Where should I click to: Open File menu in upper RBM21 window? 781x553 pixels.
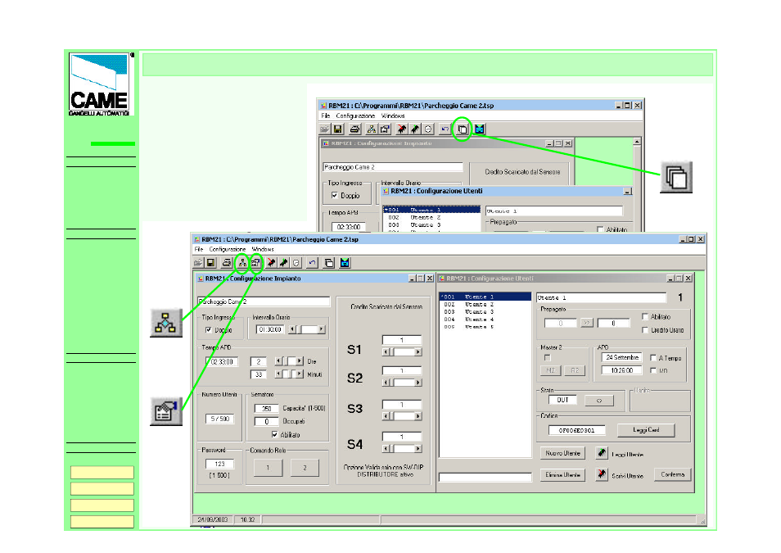(325, 116)
